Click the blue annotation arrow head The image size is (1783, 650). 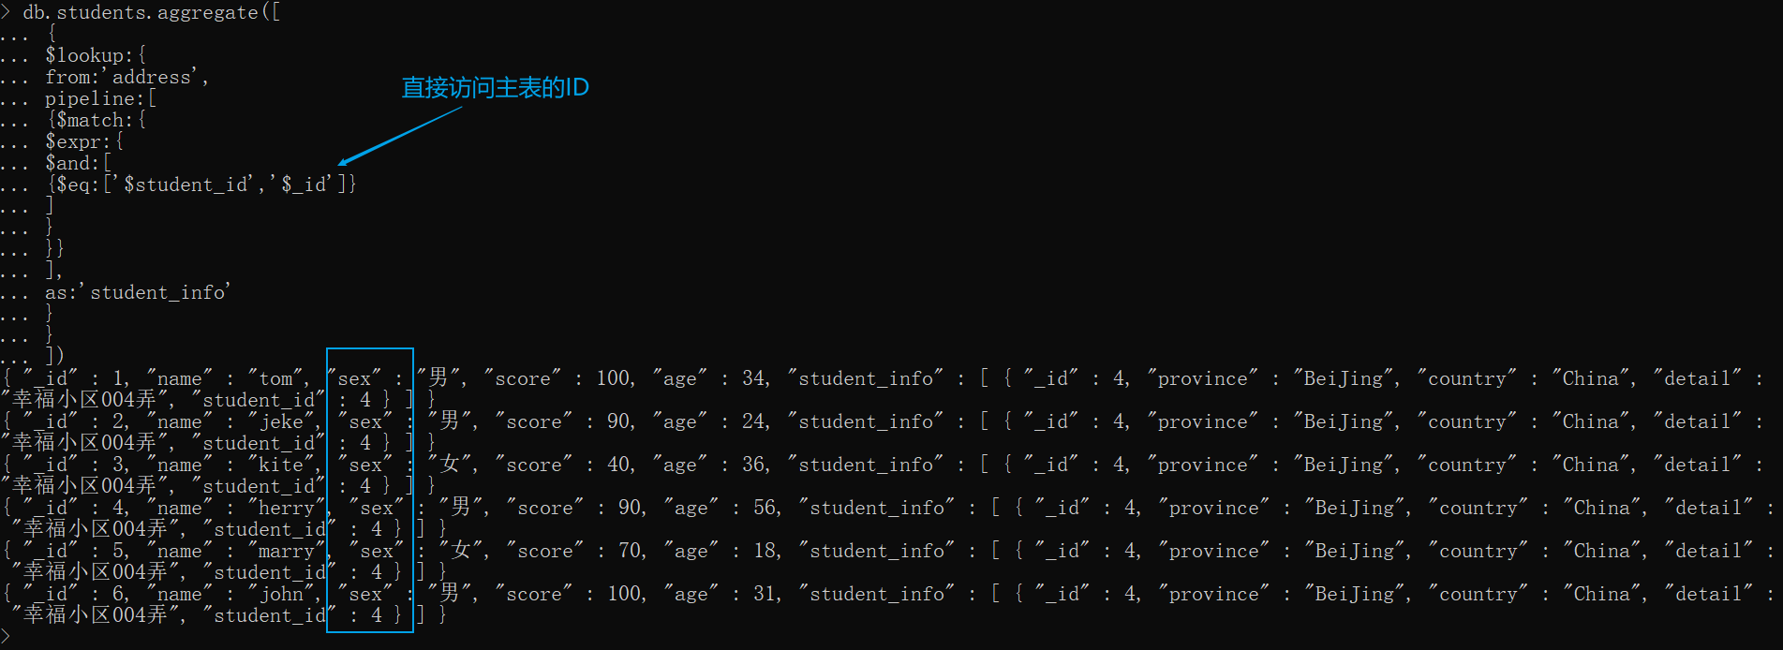(344, 163)
